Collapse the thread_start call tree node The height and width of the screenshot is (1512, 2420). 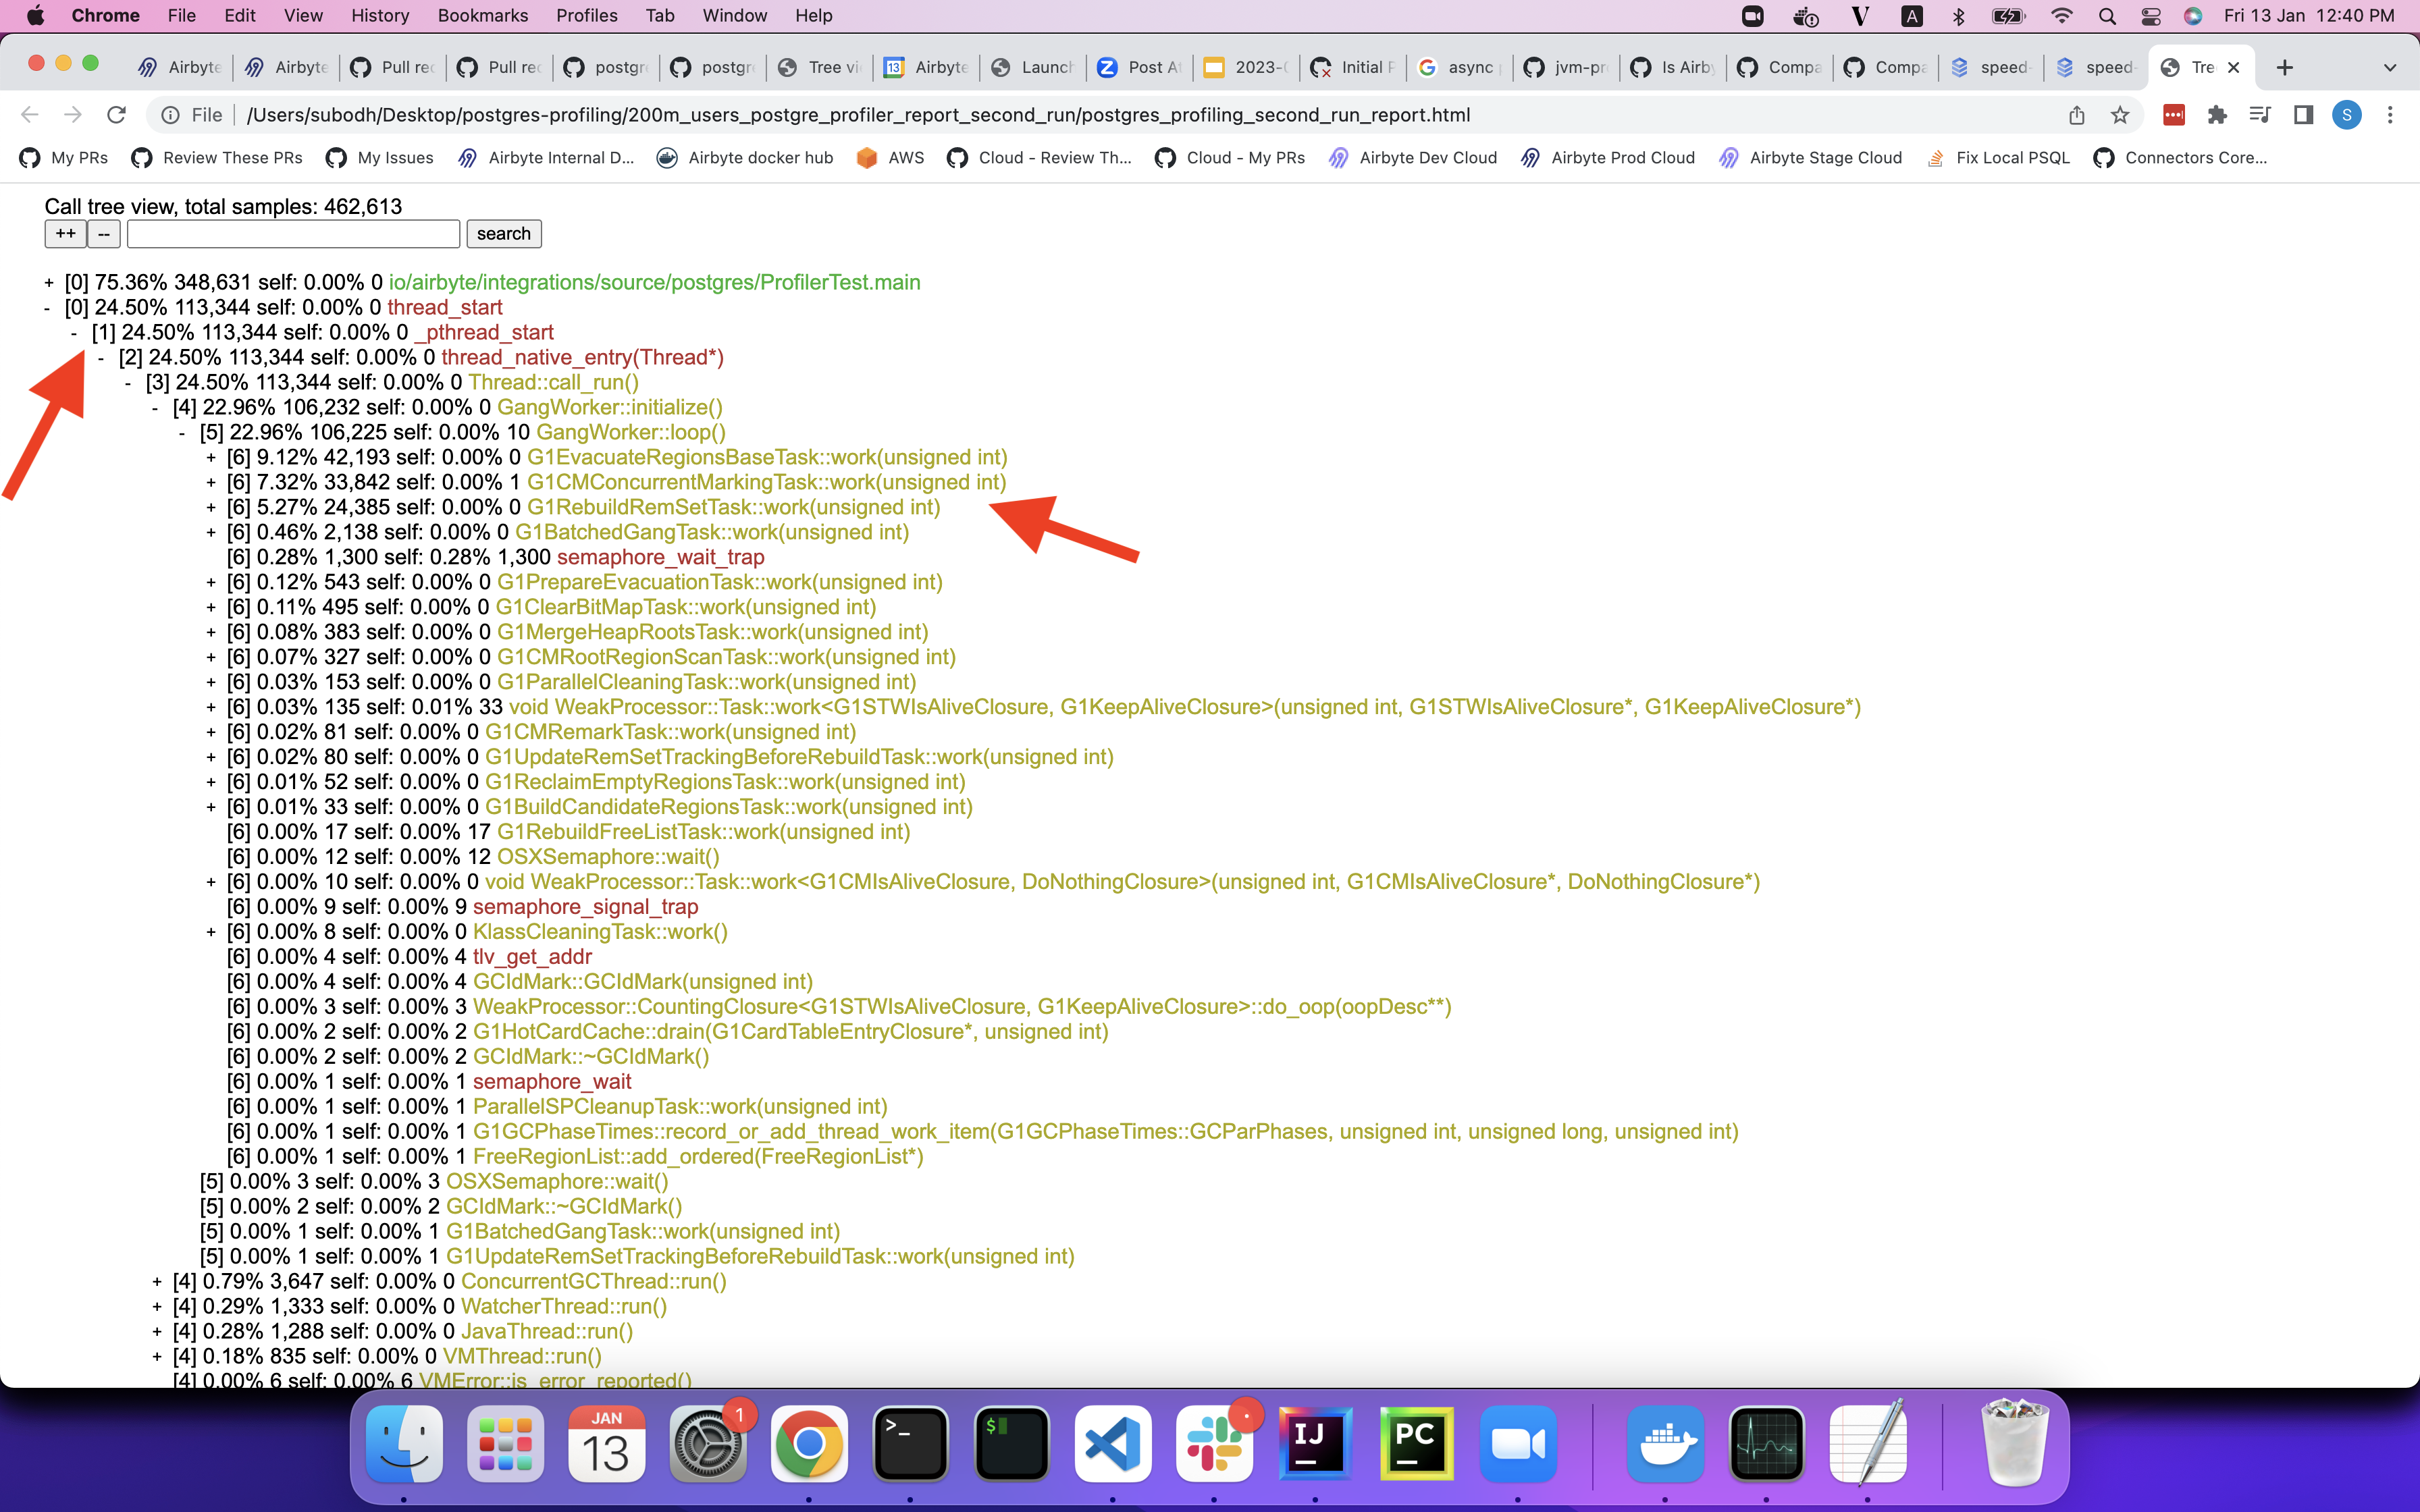pos(47,307)
